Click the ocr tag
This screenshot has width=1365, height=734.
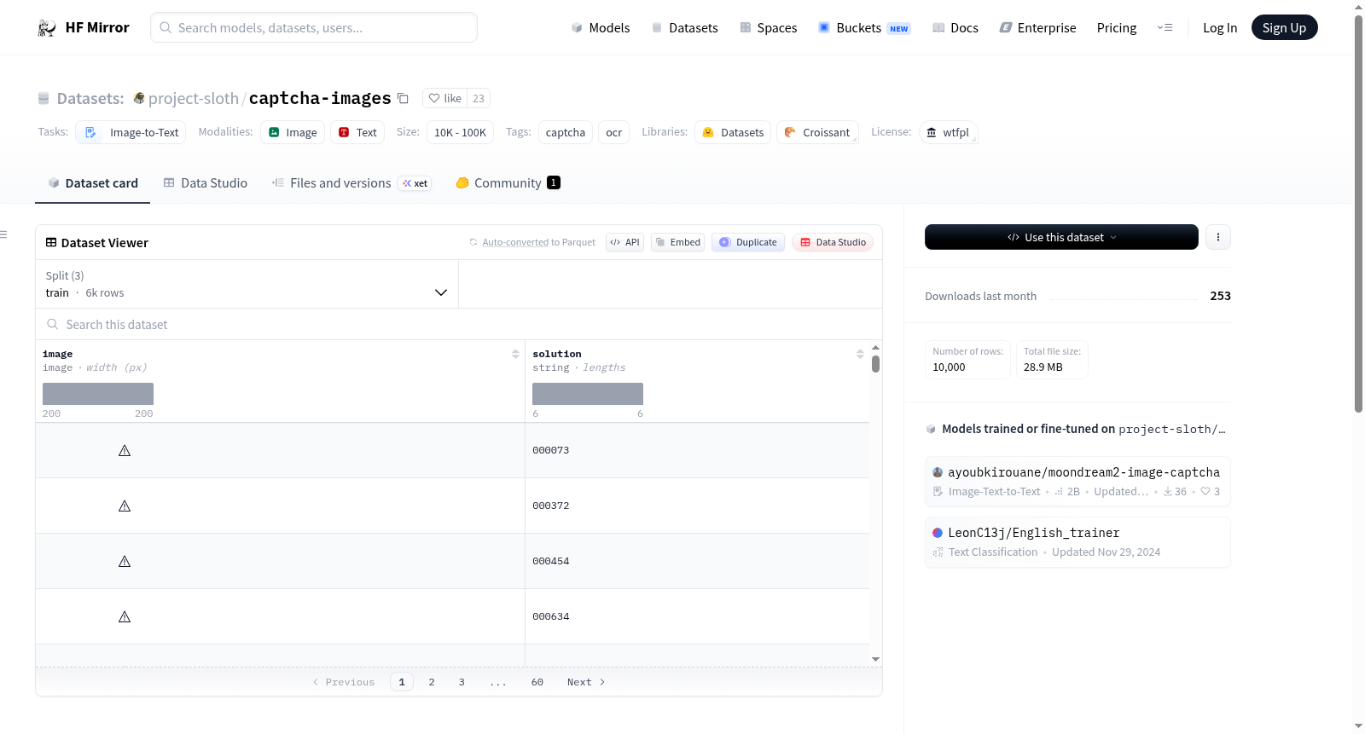tap(614, 132)
